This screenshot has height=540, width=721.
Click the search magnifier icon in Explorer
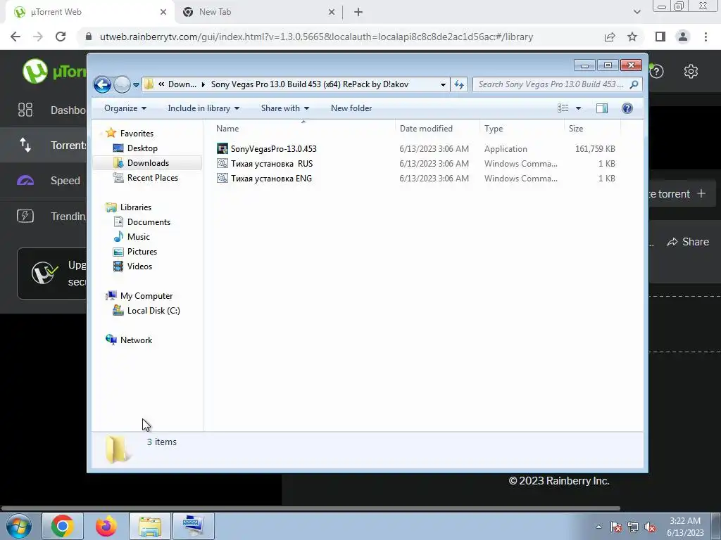[x=634, y=84]
